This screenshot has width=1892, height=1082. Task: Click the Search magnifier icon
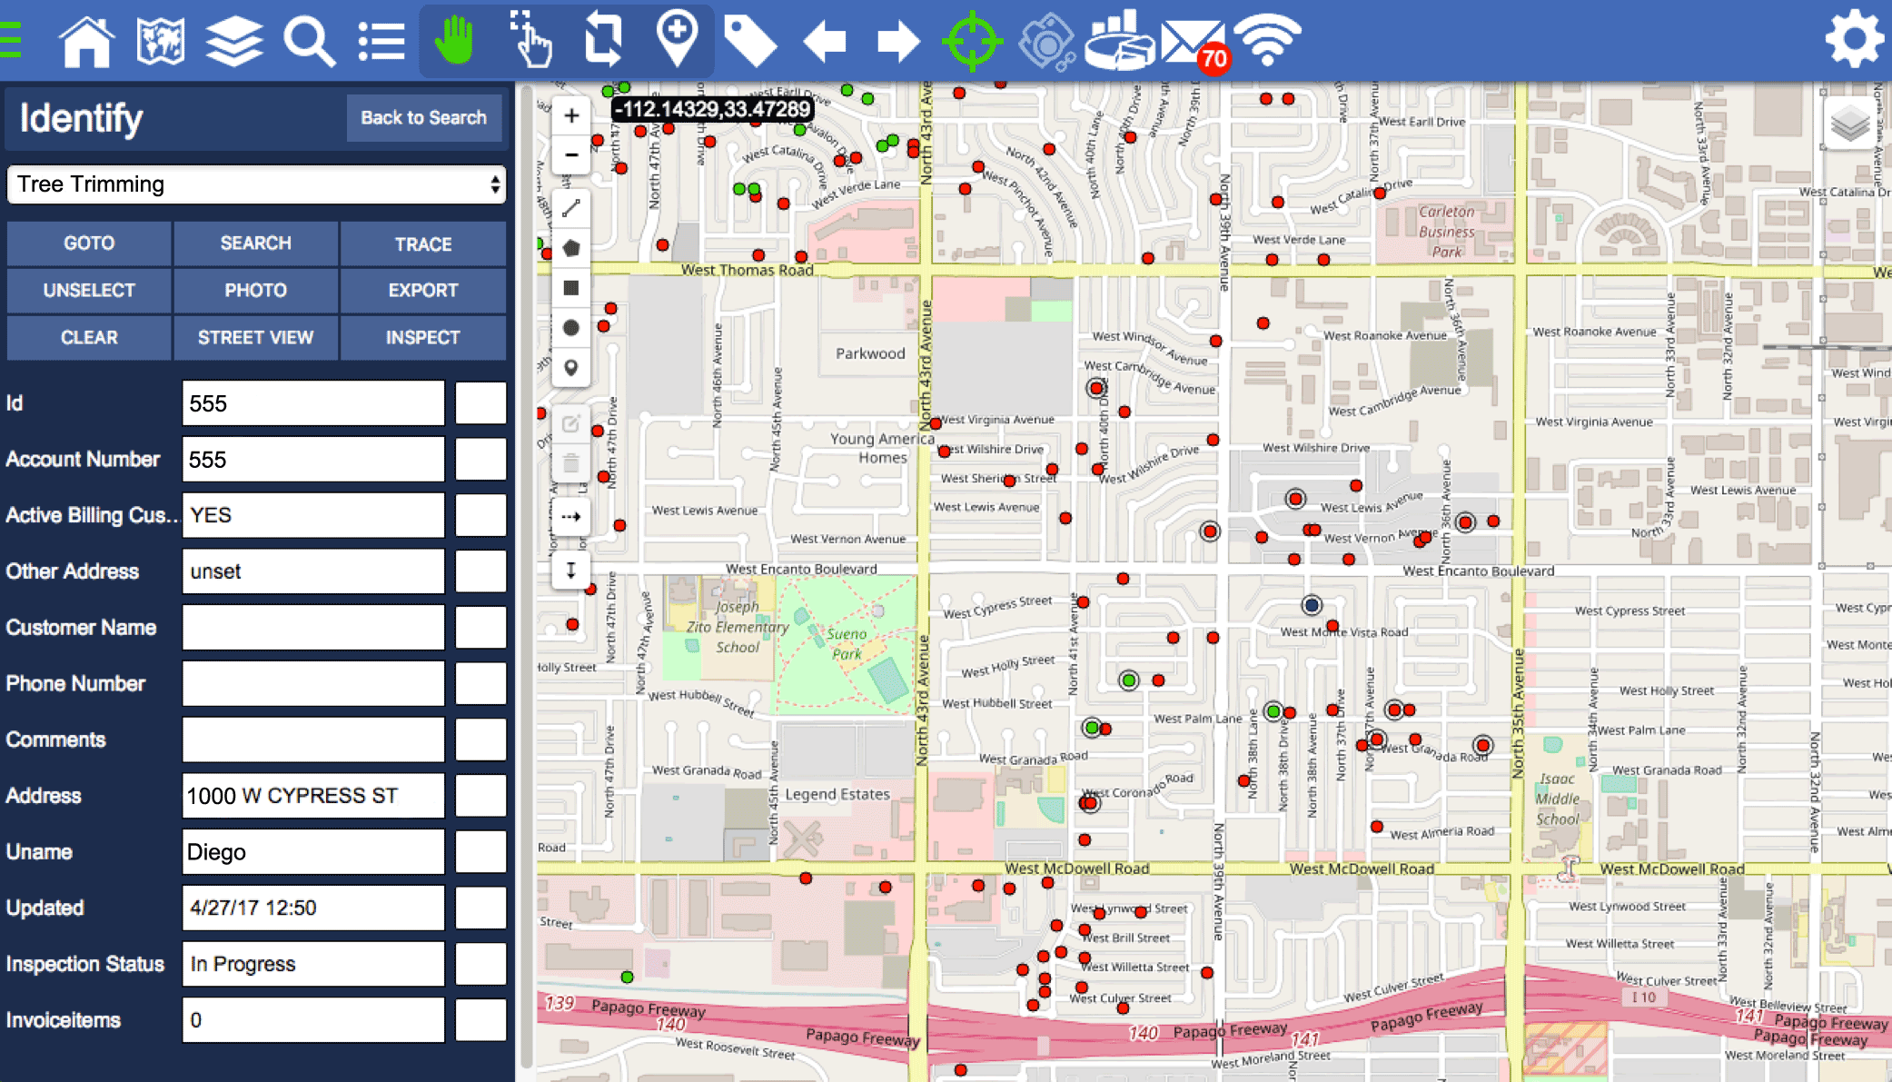point(309,42)
